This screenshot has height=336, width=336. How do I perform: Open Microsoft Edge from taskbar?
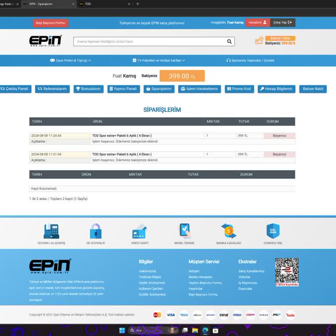coord(205,330)
